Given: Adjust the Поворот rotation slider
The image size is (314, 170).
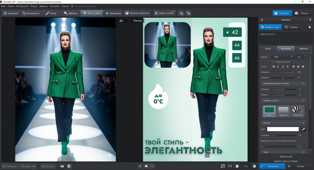Looking at the screenshot, I should click(x=283, y=78).
